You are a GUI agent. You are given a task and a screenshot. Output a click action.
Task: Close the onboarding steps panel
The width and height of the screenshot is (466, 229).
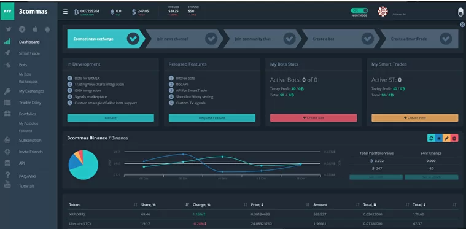[x=462, y=25]
